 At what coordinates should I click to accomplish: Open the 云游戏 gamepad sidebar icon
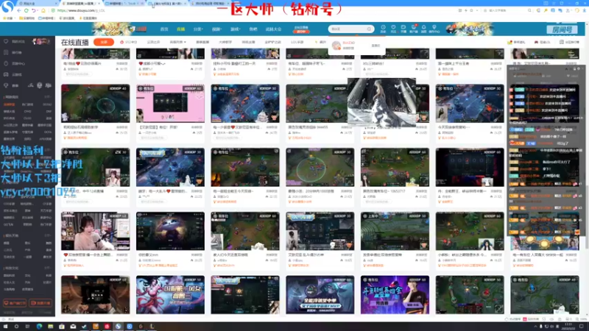(6, 74)
